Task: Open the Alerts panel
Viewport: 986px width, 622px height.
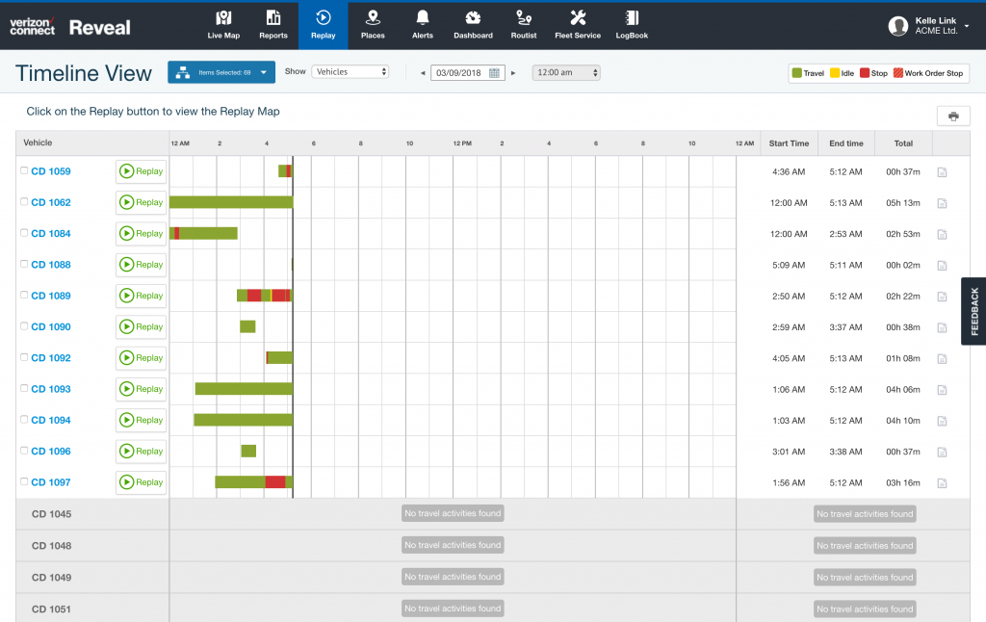Action: point(422,24)
